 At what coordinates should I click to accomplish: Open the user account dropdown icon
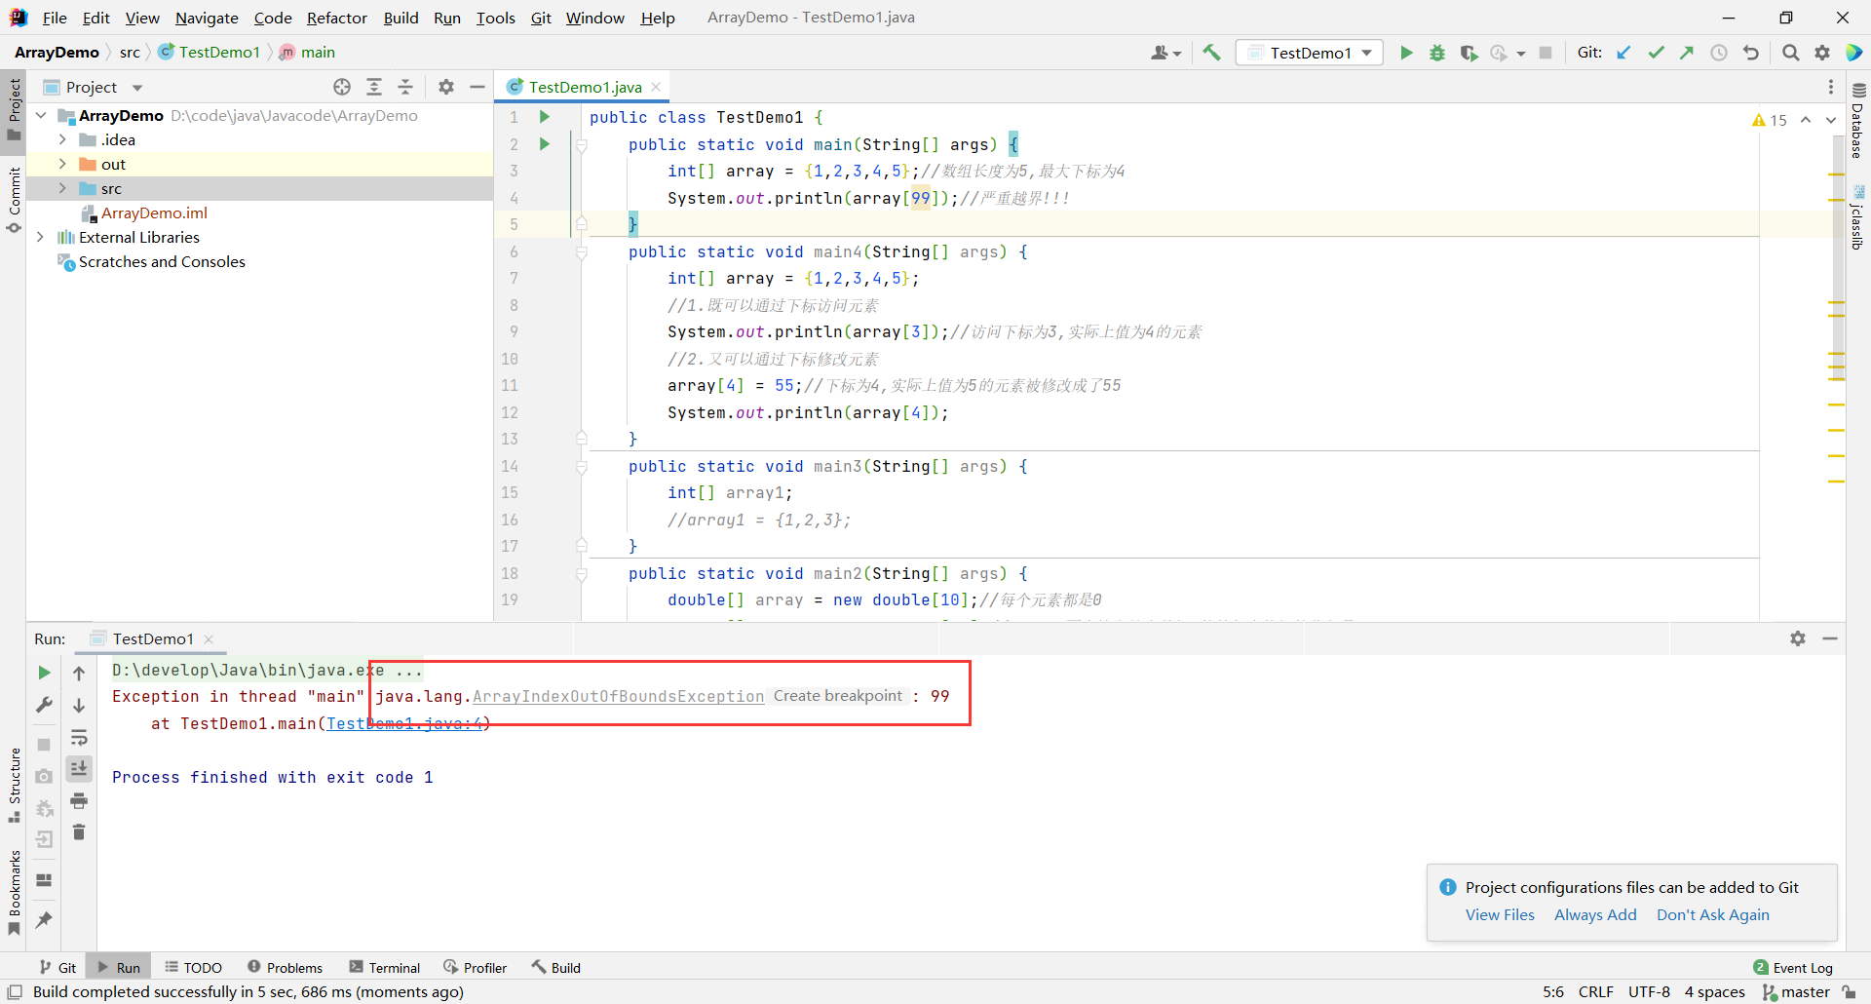(1165, 53)
